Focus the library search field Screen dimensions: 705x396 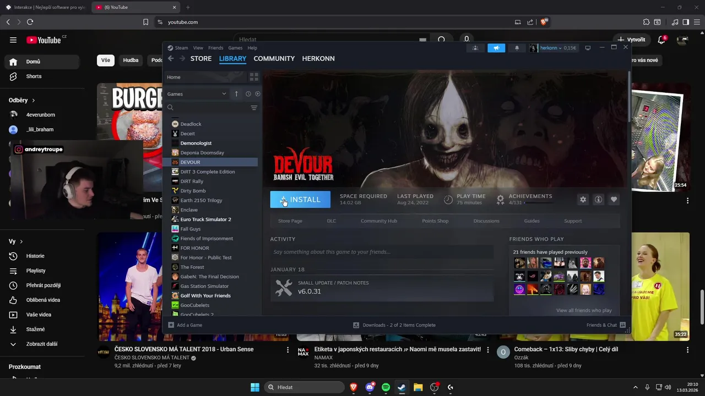click(x=207, y=108)
